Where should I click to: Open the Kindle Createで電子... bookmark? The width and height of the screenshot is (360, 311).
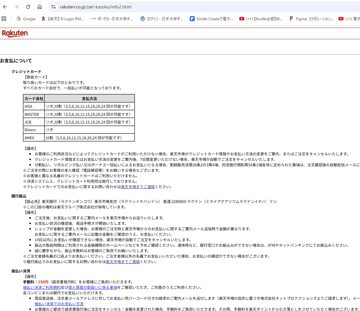click(212, 19)
